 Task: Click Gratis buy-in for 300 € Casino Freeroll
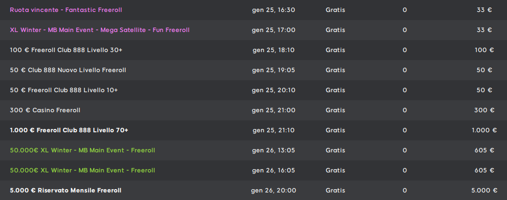pyautogui.click(x=335, y=111)
